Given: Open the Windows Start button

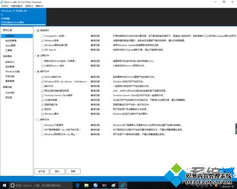Looking at the screenshot, I should [x=4, y=185].
